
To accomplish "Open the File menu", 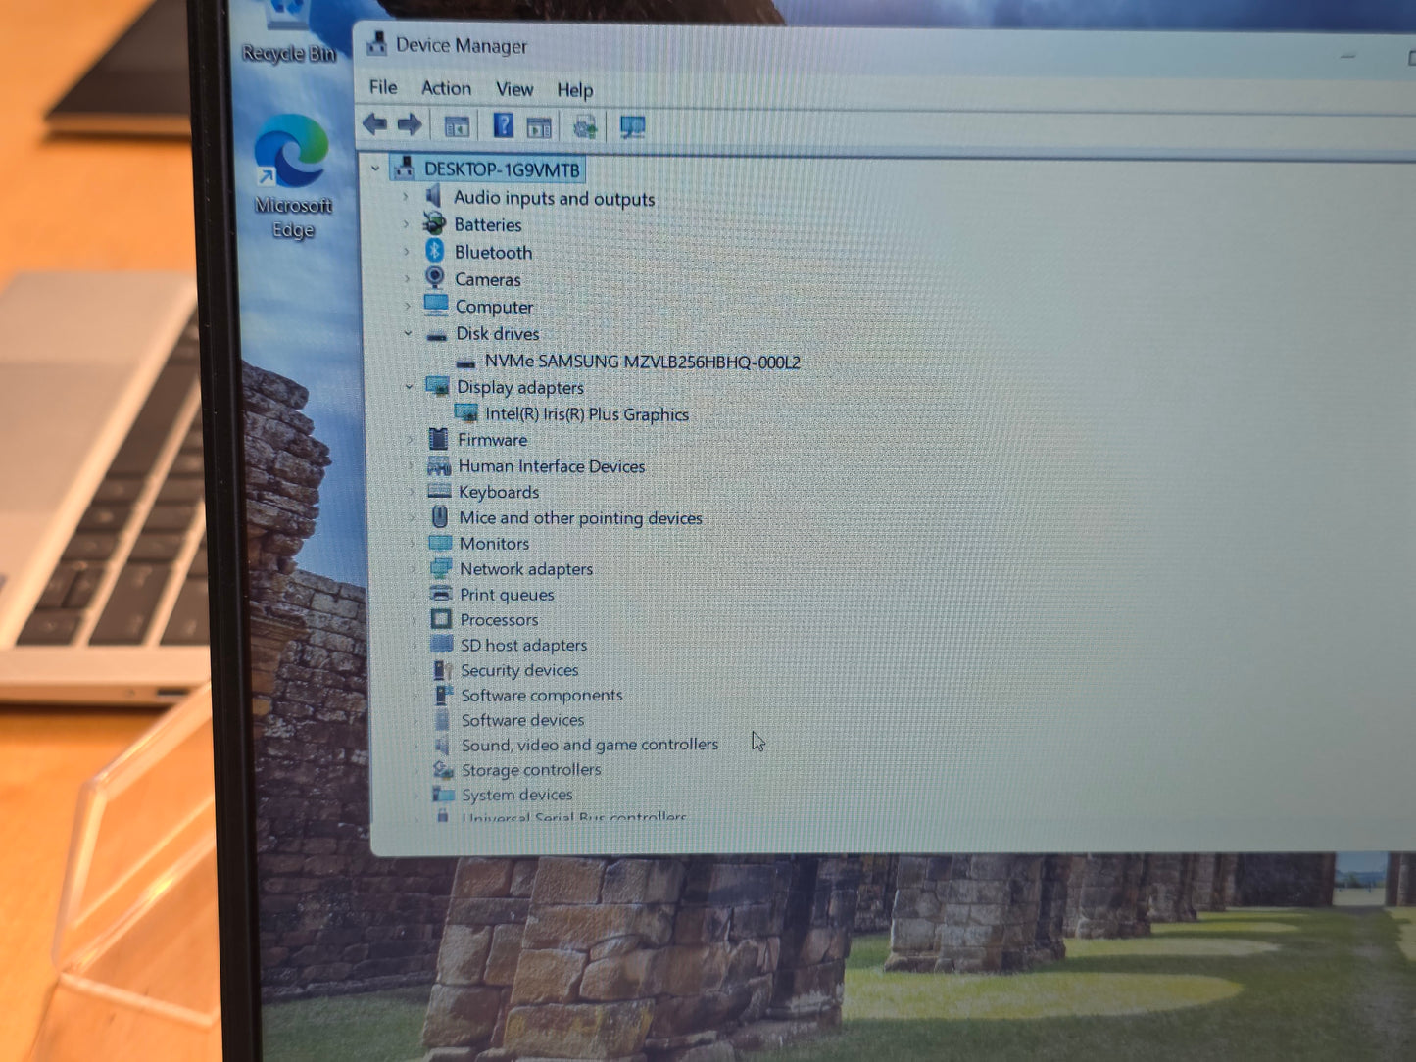I will pyautogui.click(x=383, y=86).
